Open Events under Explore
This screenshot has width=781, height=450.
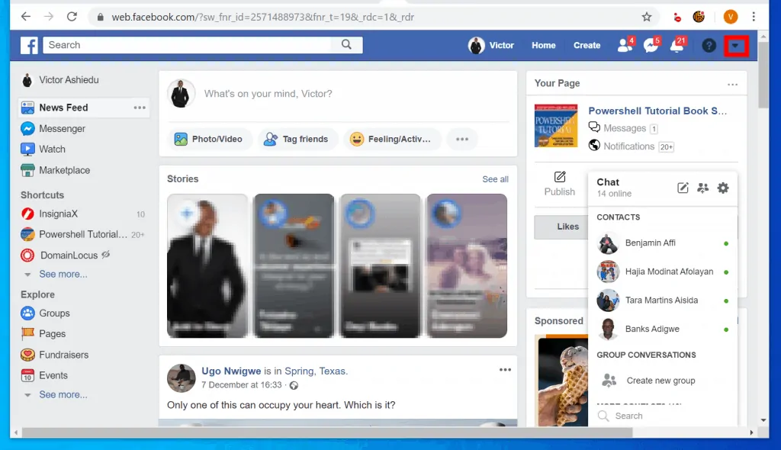(x=52, y=375)
